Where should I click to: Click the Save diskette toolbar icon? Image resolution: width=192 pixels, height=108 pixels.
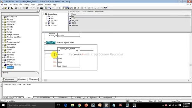[12, 8]
